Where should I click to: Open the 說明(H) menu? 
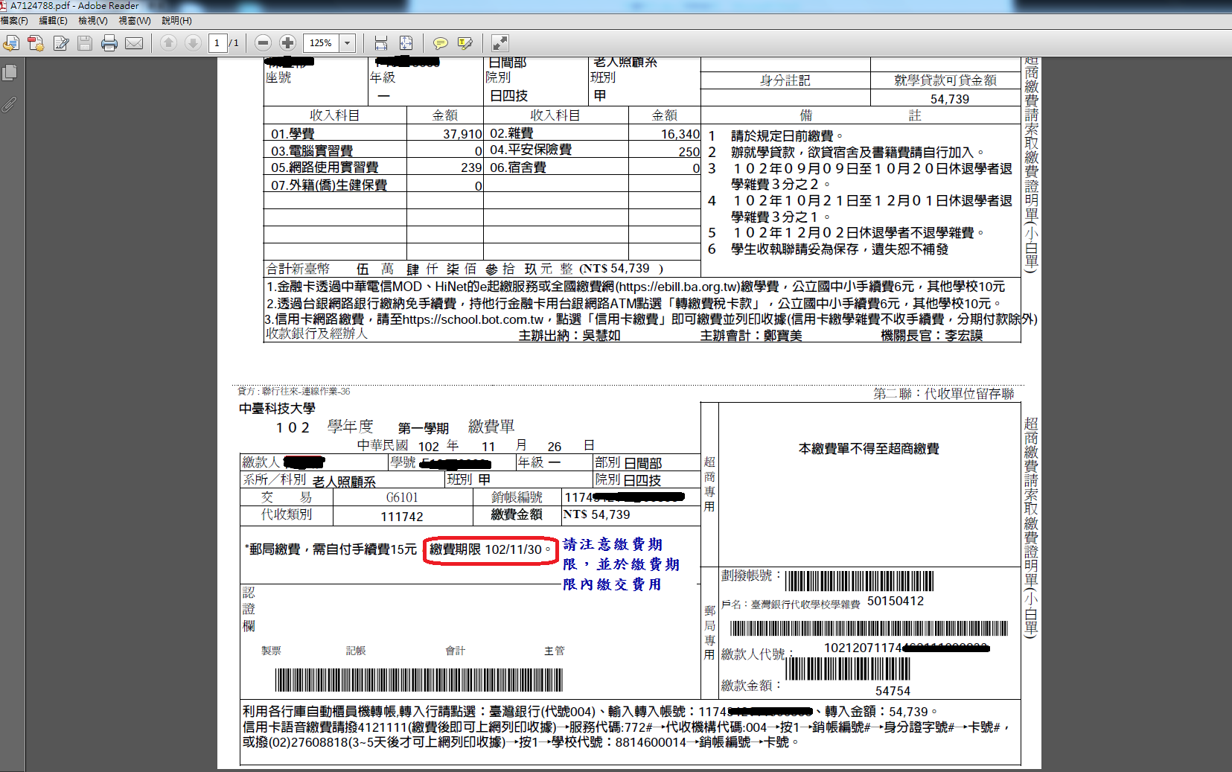point(176,21)
